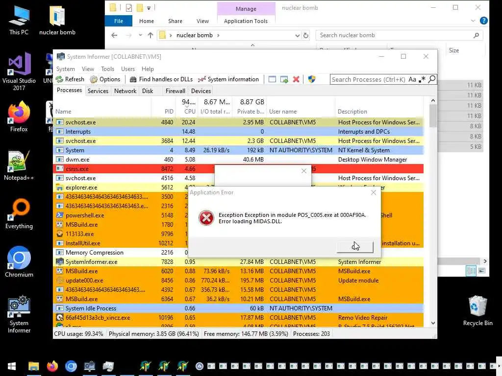This screenshot has width=502, height=376.
Task: Click the red X terminate icon
Action: (x=296, y=79)
